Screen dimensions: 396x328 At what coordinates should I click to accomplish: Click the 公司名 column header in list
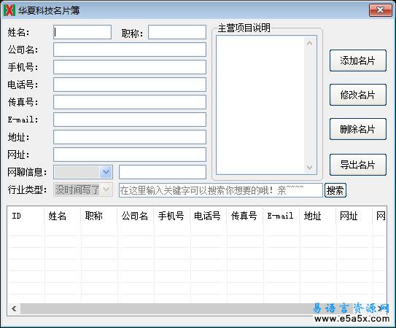click(x=136, y=216)
